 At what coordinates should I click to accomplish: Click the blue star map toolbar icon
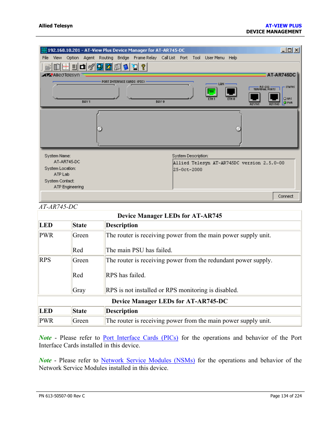coord(100,67)
